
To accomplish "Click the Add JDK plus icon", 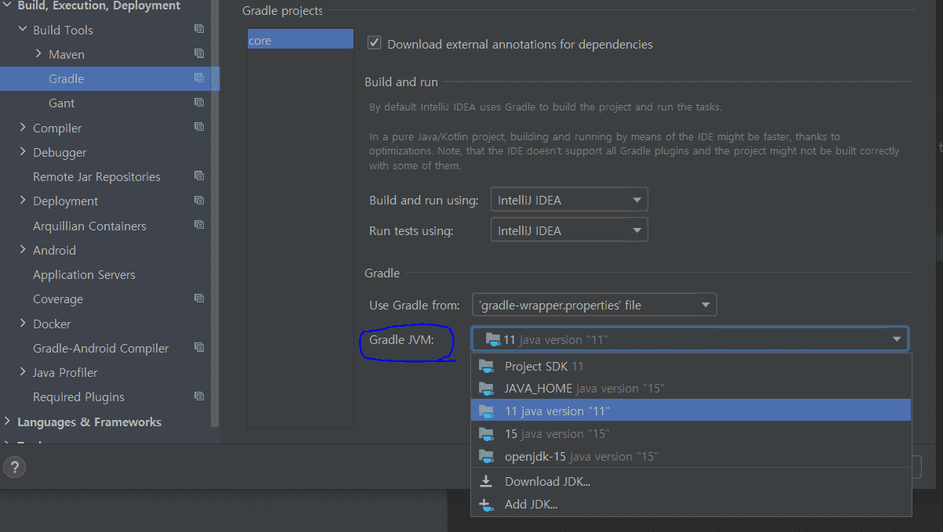I will (x=487, y=504).
